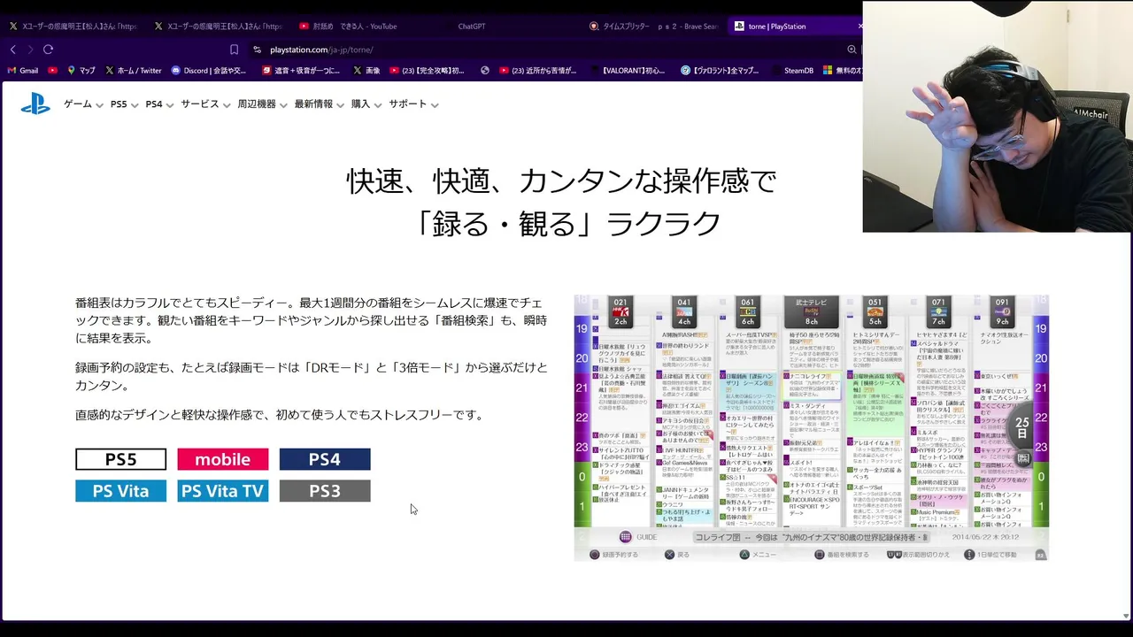
Task: Reload the page with the refresh icon
Action: pos(48,50)
